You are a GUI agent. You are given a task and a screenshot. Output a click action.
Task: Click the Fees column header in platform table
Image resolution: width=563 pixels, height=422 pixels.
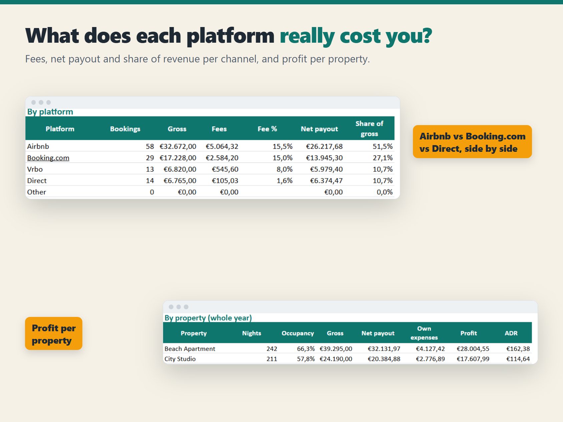(219, 129)
